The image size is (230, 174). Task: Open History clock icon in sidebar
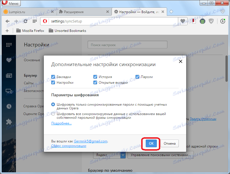(9, 106)
